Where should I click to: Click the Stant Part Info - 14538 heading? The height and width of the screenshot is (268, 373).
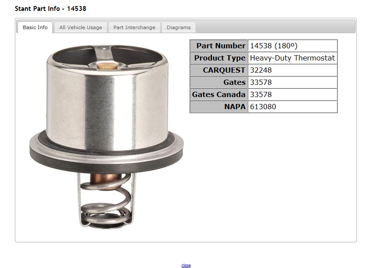(50, 9)
